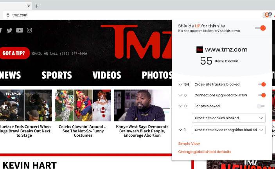
Task: Open a new browser tab with plus
Action: click(37, 6)
